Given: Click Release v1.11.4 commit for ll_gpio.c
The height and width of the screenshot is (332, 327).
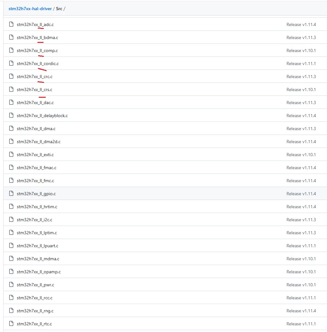Looking at the screenshot, I should click(x=301, y=194).
